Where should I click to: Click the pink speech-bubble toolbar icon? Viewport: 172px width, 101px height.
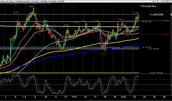pos(155,1)
